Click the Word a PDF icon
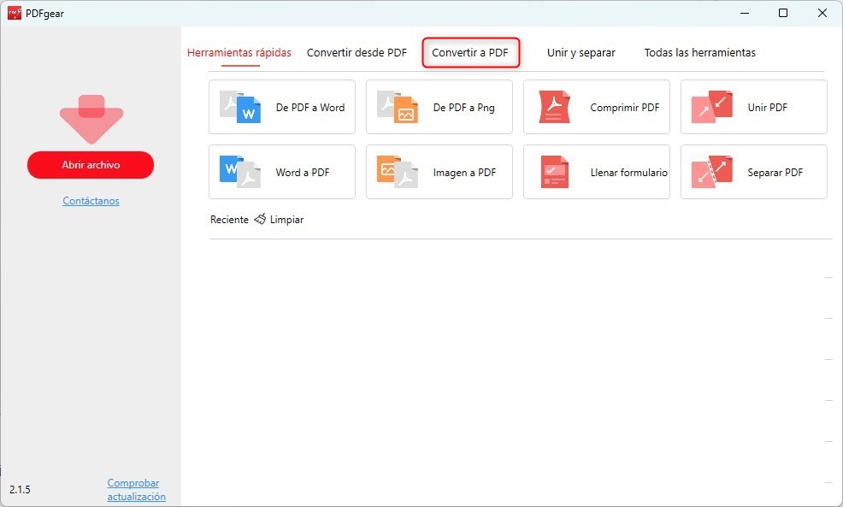Viewport: 843px width, 507px height. [x=240, y=172]
